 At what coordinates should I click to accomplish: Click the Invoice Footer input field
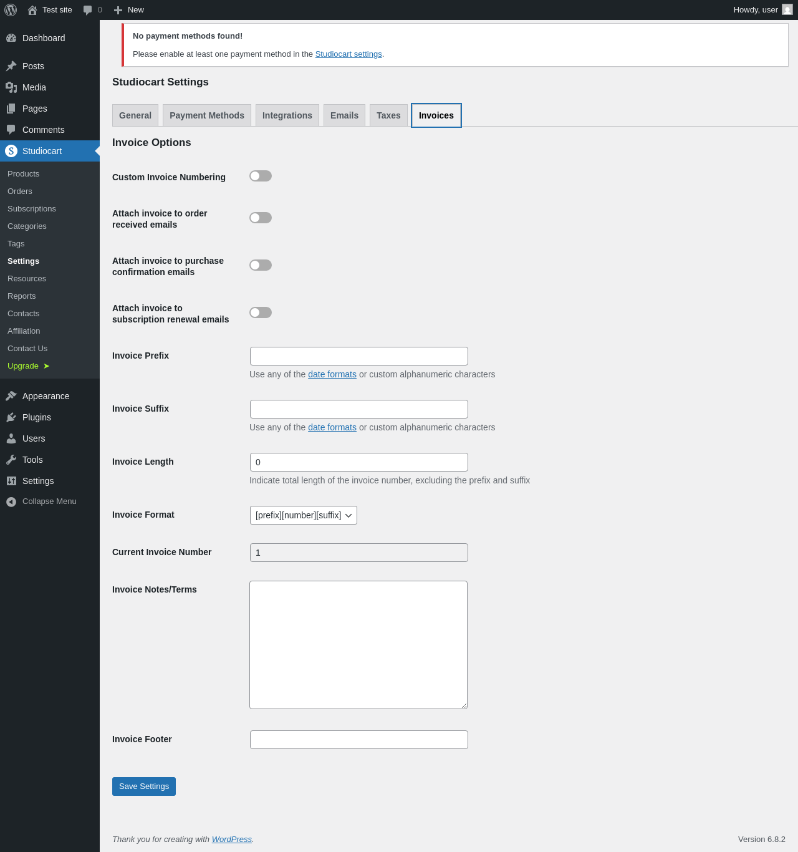(x=359, y=740)
